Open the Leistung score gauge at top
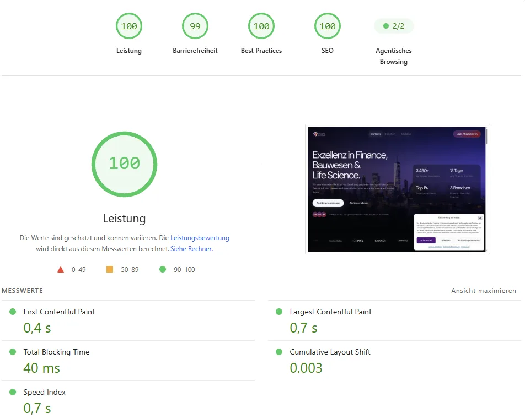Viewport: 525px width, 419px height. 129,26
